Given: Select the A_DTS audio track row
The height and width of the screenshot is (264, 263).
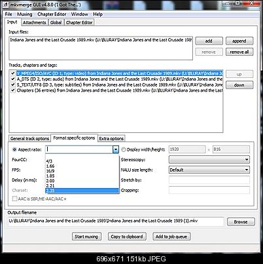Looking at the screenshot, I should pyautogui.click(x=120, y=79).
